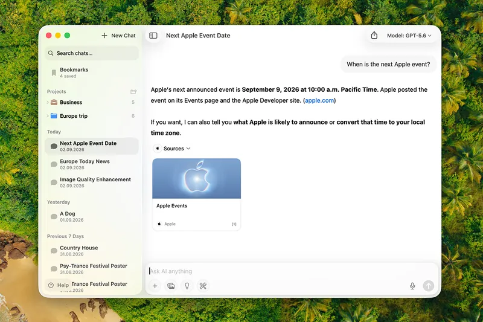This screenshot has width=483, height=322.
Task: Click the search magnifier icon
Action: click(51, 53)
